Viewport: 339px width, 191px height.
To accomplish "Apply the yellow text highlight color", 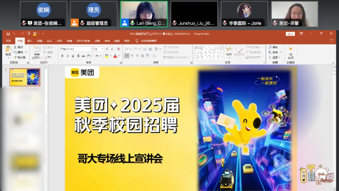I will 106,56.
